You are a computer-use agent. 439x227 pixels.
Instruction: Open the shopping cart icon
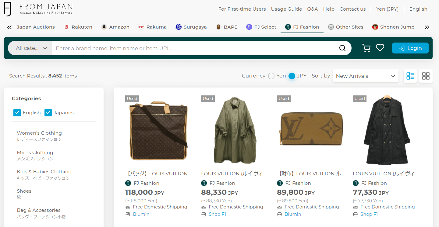click(x=366, y=48)
